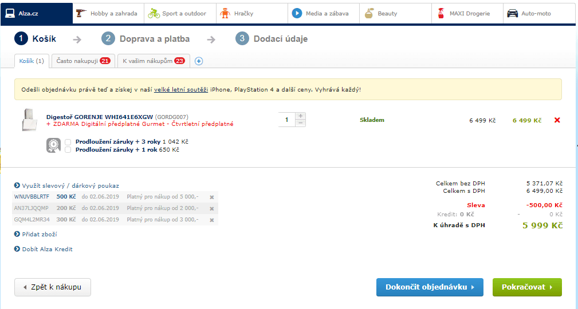
Task: Click the Alza.cz laptop logo icon
Action: (x=10, y=13)
